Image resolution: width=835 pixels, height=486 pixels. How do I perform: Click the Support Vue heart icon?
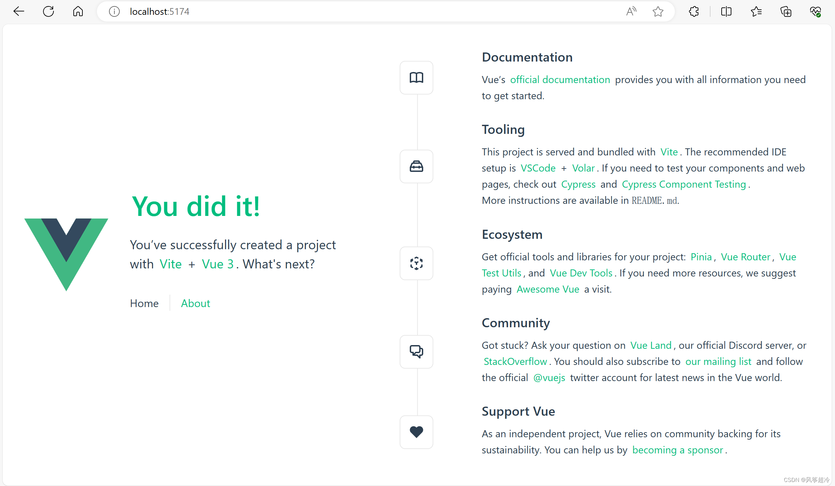pyautogui.click(x=416, y=432)
